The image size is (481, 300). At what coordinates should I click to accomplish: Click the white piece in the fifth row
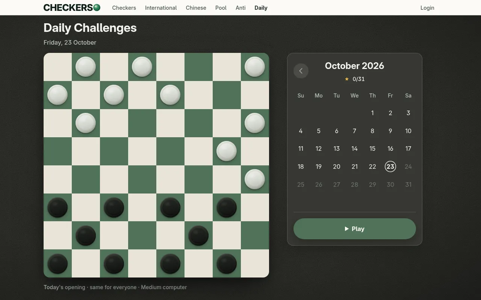coord(255,179)
